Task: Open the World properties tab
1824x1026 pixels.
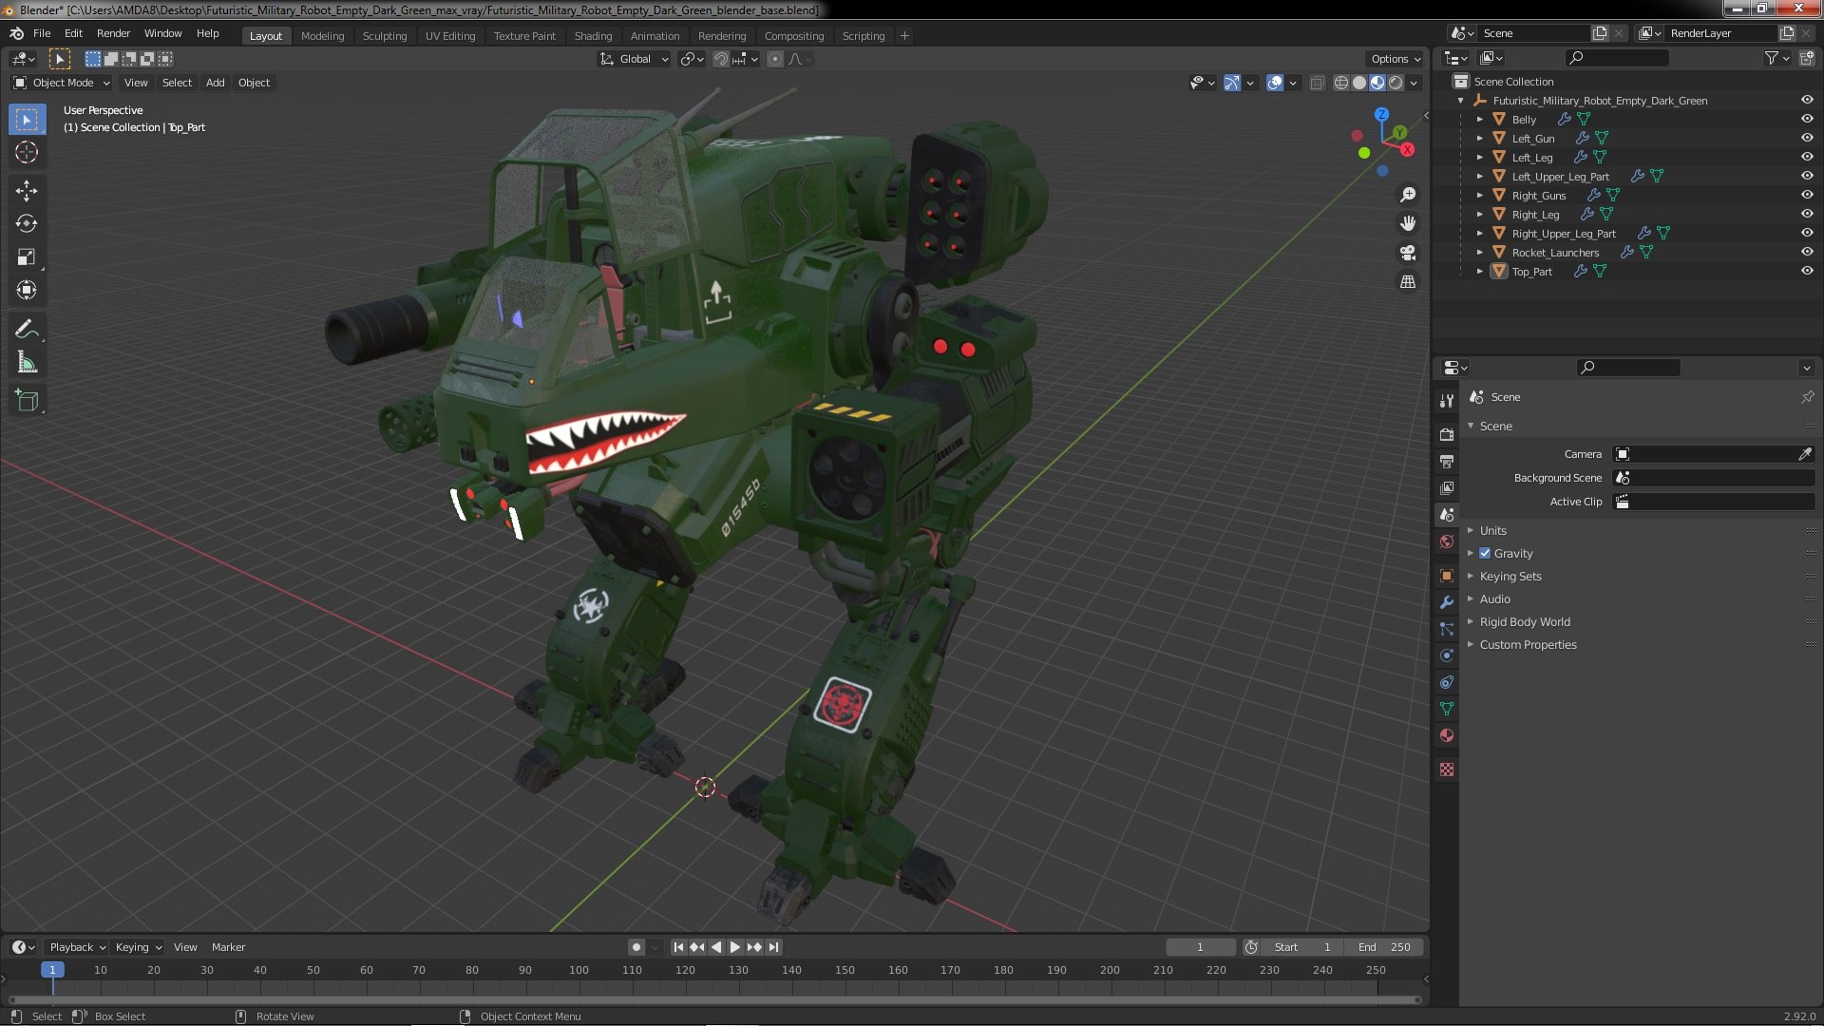Action: 1447,541
